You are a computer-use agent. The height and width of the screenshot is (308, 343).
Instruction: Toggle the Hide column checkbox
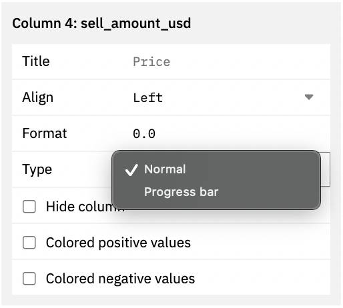29,207
